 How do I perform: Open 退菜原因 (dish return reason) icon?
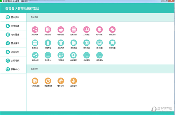click(74, 43)
